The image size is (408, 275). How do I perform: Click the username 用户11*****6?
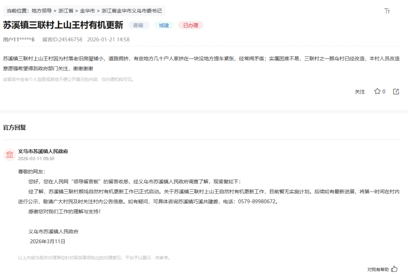[x=19, y=40]
